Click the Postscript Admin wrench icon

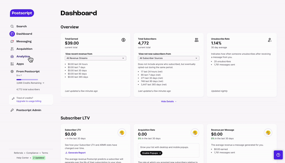click(12, 110)
